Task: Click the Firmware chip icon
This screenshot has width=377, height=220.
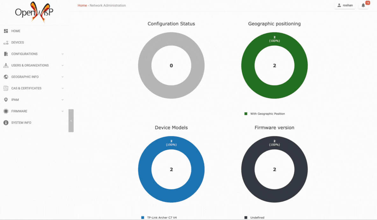Action: (6, 111)
